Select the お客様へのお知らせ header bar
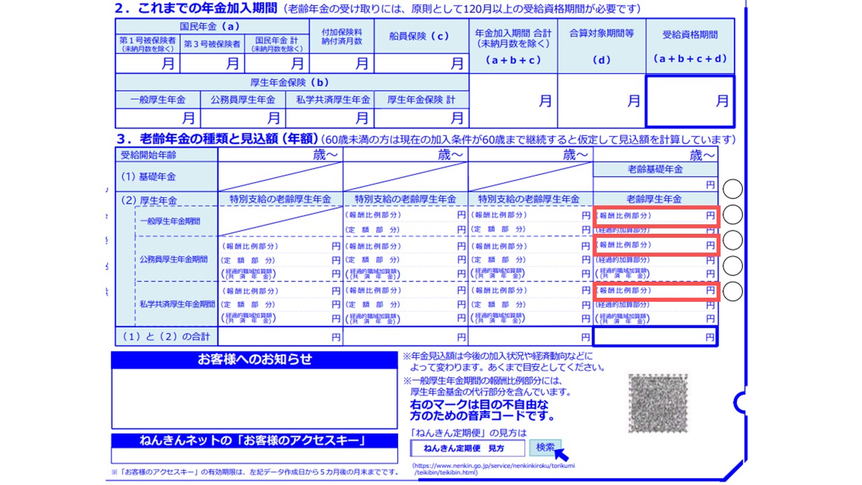The height and width of the screenshot is (485, 862). click(x=255, y=360)
